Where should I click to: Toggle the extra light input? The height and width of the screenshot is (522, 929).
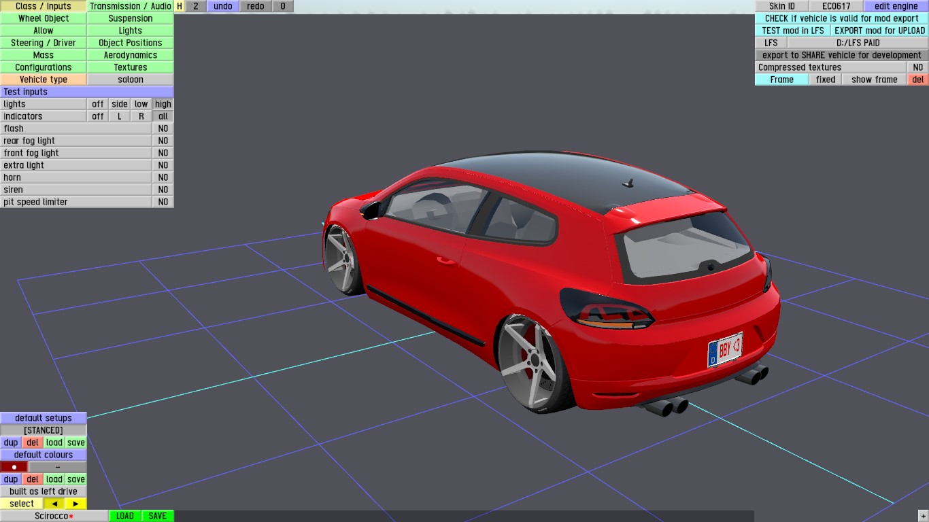pyautogui.click(x=163, y=165)
